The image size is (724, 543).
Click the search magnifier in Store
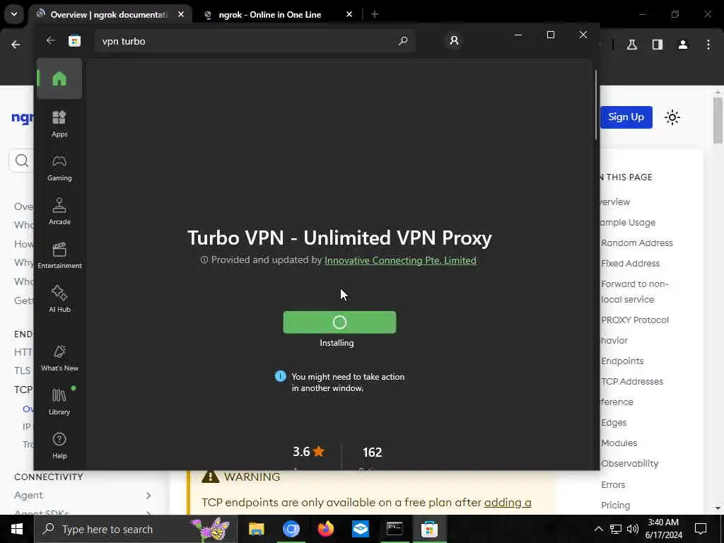(402, 40)
